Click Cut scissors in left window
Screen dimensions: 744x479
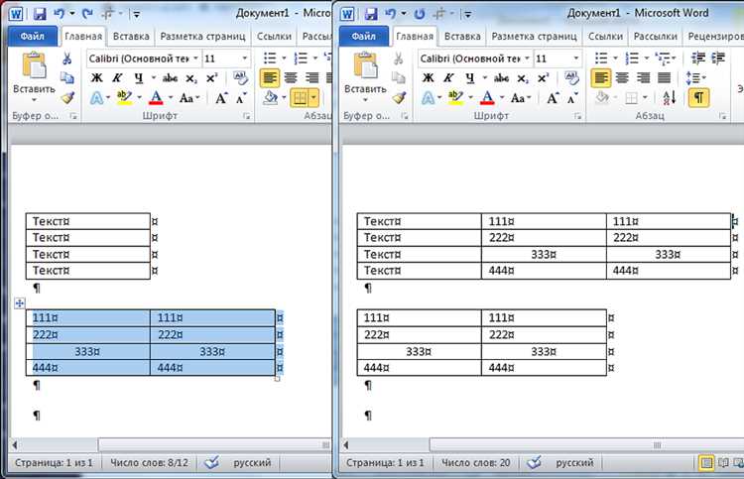(66, 59)
